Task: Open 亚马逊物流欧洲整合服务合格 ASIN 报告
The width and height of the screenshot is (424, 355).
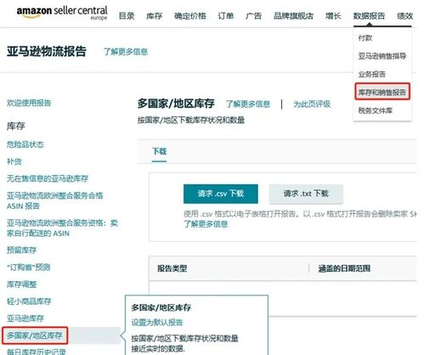Action: pyautogui.click(x=55, y=200)
